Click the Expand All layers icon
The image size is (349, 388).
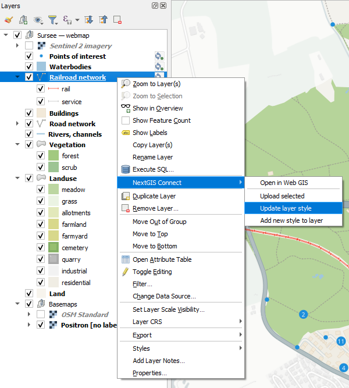tap(89, 20)
